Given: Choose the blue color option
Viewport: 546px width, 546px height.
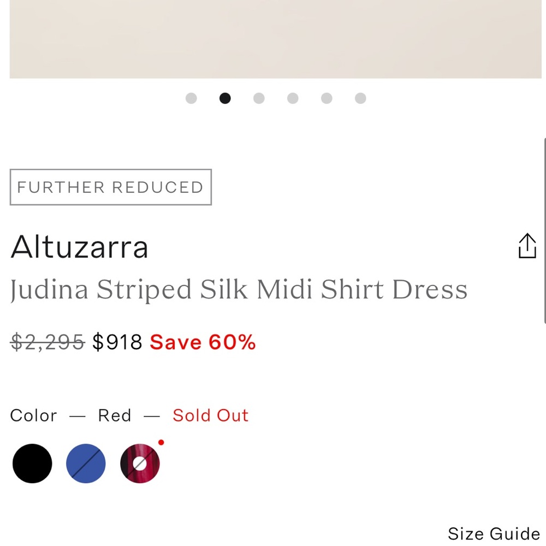Looking at the screenshot, I should coord(86,462).
